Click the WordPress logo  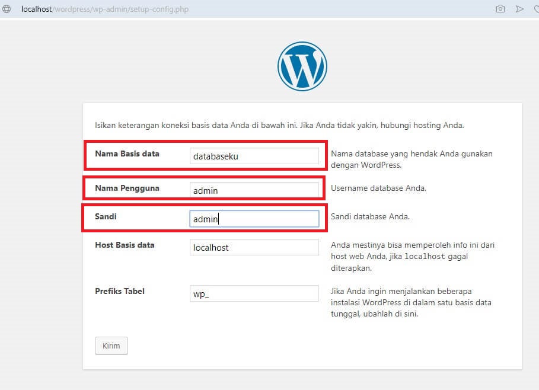click(x=302, y=65)
